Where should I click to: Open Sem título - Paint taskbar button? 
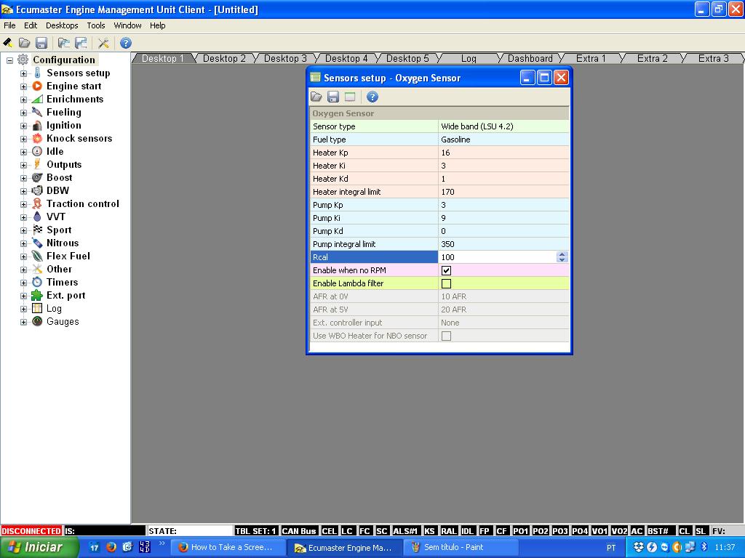[447, 547]
